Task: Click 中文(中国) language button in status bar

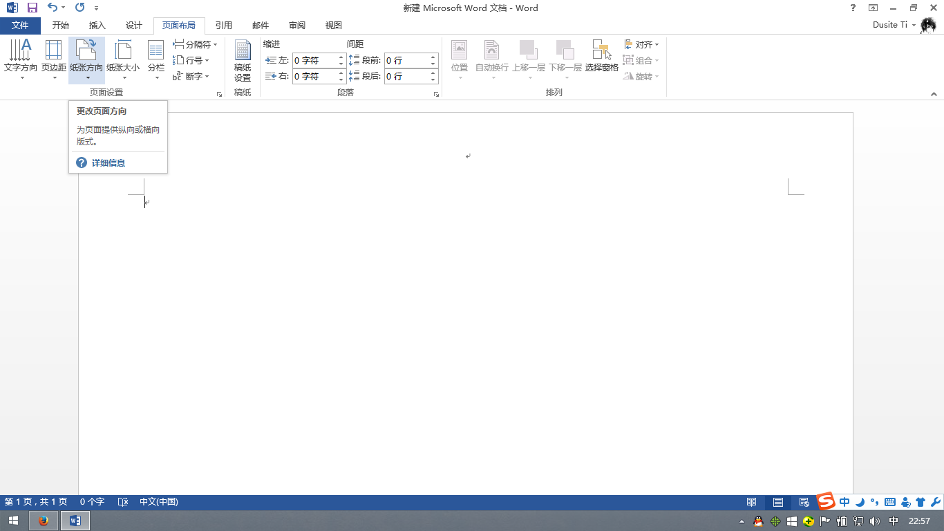Action: 159,502
